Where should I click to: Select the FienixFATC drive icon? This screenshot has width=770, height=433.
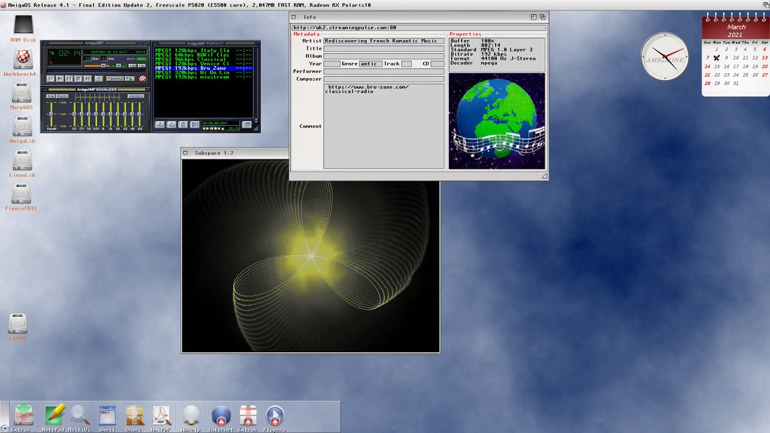22,196
